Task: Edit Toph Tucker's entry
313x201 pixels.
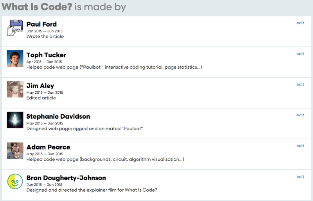Action: 300,53
